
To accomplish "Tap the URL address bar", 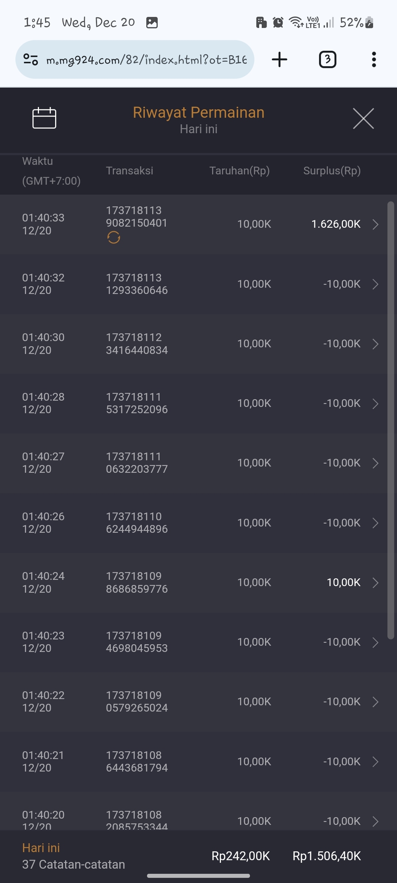I will 146,60.
